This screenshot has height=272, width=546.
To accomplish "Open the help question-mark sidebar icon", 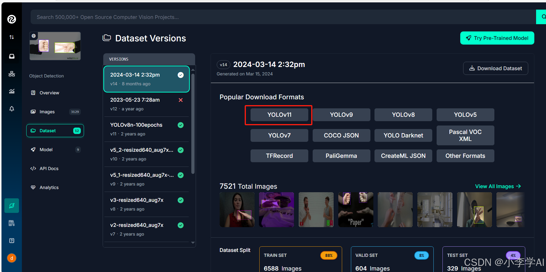I will (12, 241).
